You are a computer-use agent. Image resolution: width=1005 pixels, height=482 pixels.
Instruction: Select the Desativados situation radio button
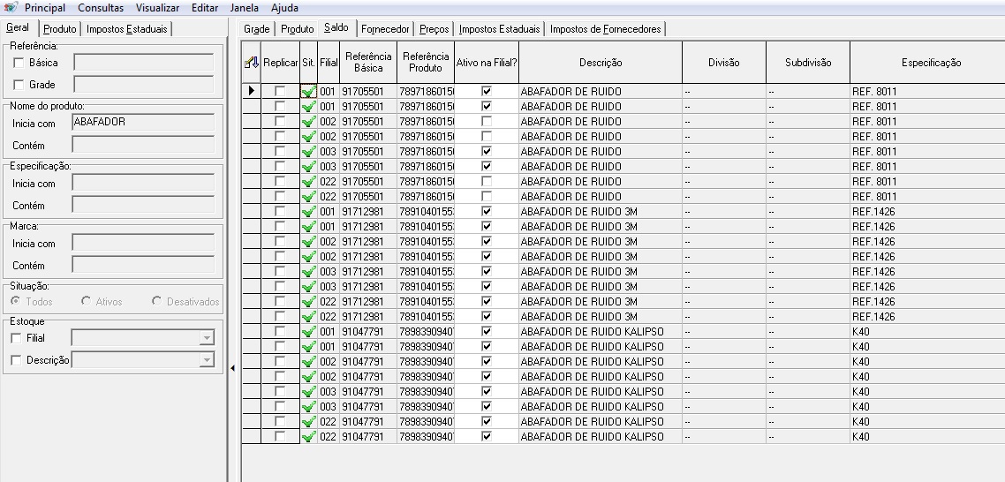pyautogui.click(x=156, y=301)
